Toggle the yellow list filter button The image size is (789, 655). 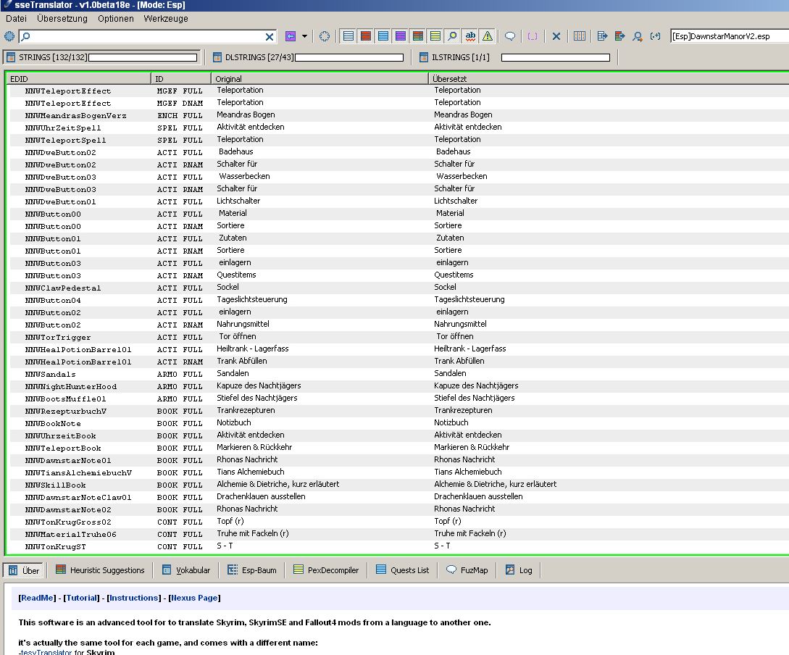click(435, 36)
